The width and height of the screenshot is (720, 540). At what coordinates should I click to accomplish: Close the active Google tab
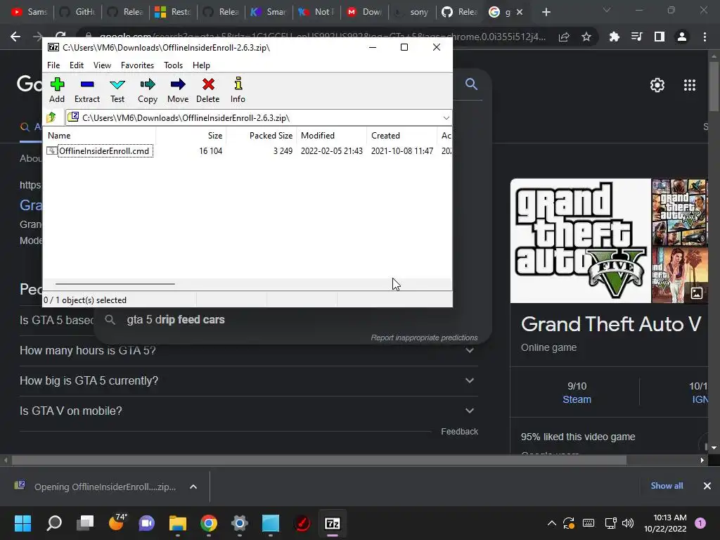(520, 13)
